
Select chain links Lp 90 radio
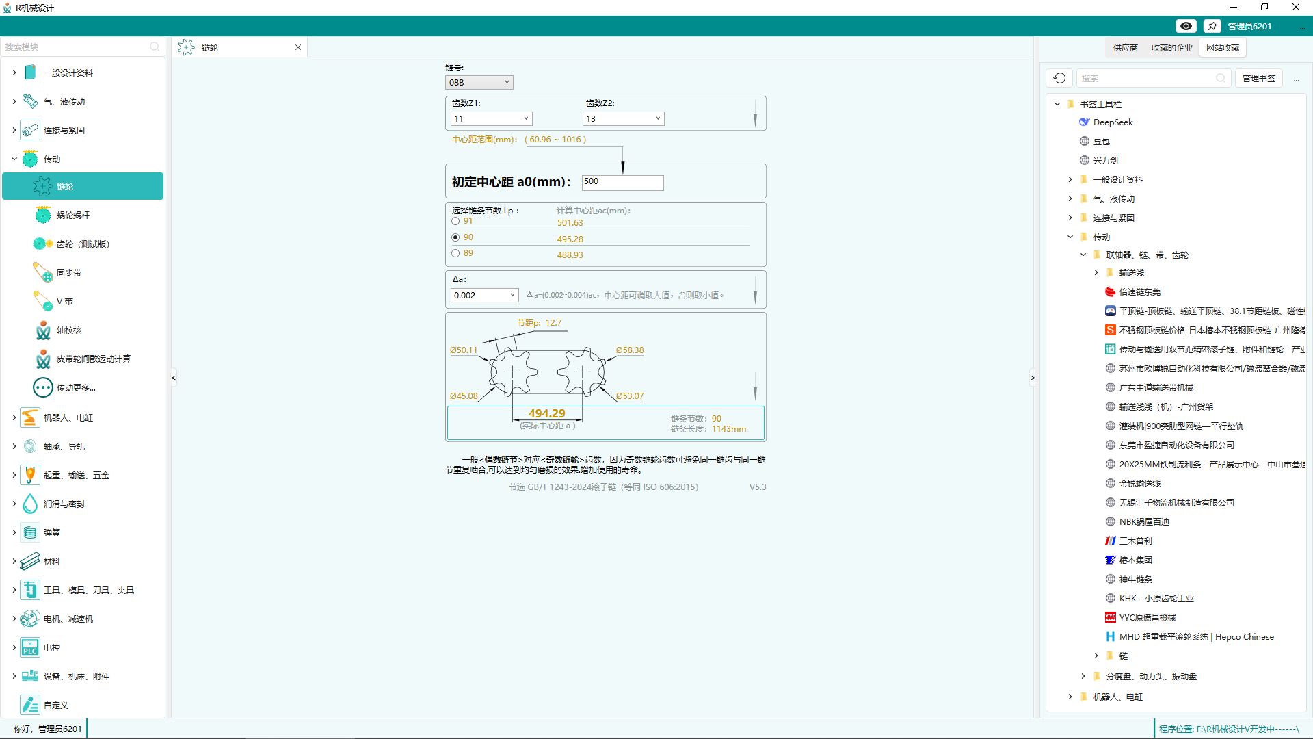(x=455, y=237)
